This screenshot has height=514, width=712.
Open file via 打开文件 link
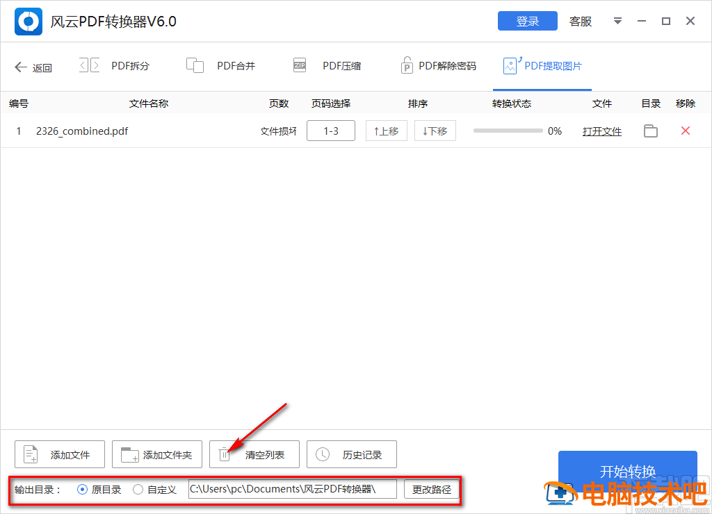(602, 131)
